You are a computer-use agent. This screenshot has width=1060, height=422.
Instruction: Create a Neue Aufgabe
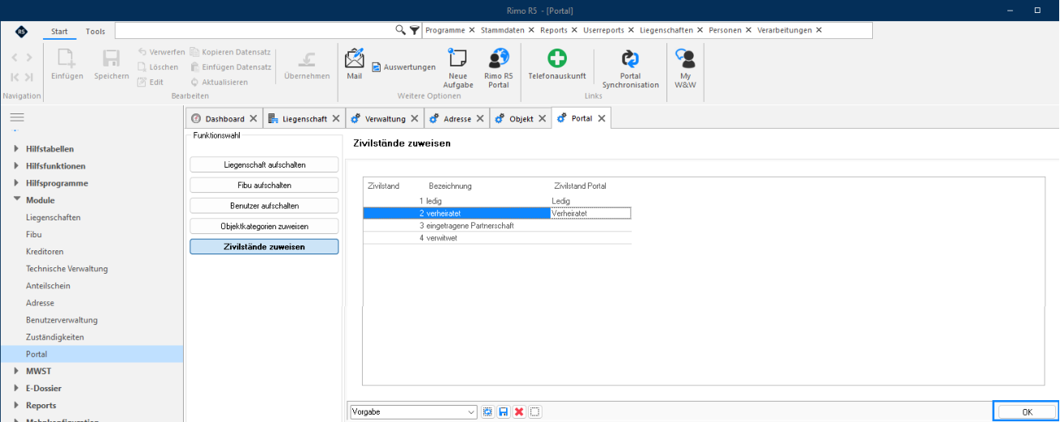[x=458, y=68]
